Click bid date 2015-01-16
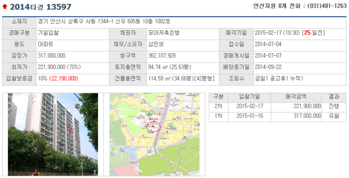349x178 pixels. 249,116
